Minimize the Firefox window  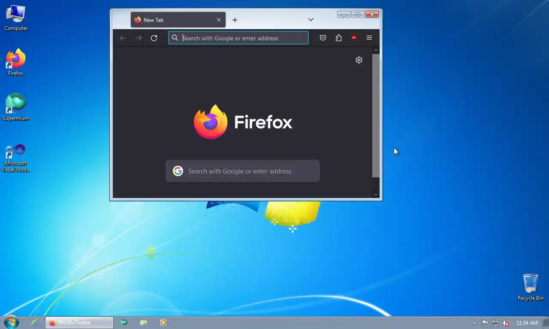point(344,15)
